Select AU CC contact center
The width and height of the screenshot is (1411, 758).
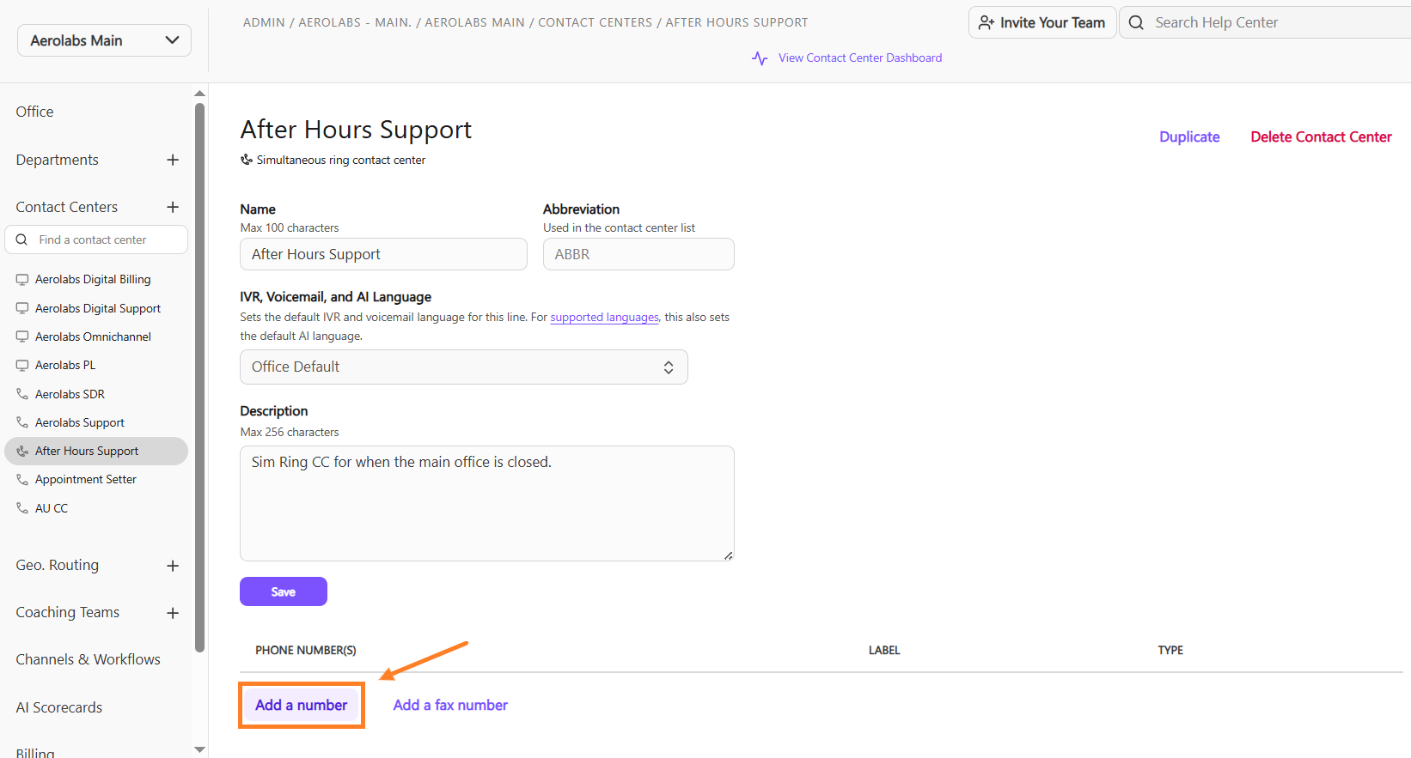(52, 508)
